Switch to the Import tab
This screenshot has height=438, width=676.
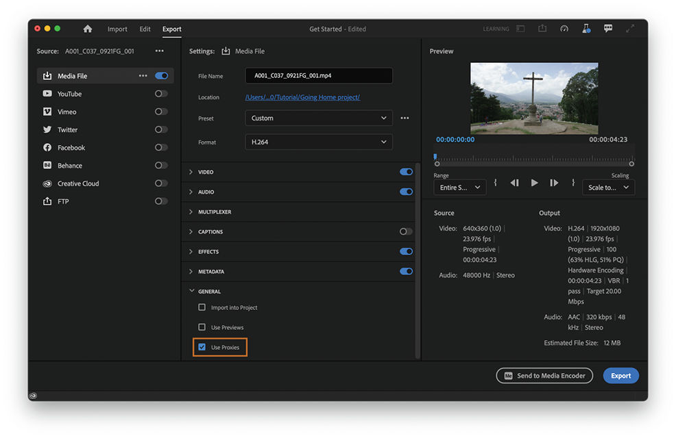[117, 29]
